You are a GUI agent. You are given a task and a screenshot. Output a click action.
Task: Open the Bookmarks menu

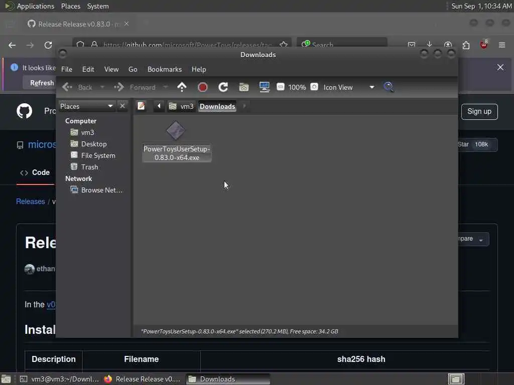coord(165,69)
